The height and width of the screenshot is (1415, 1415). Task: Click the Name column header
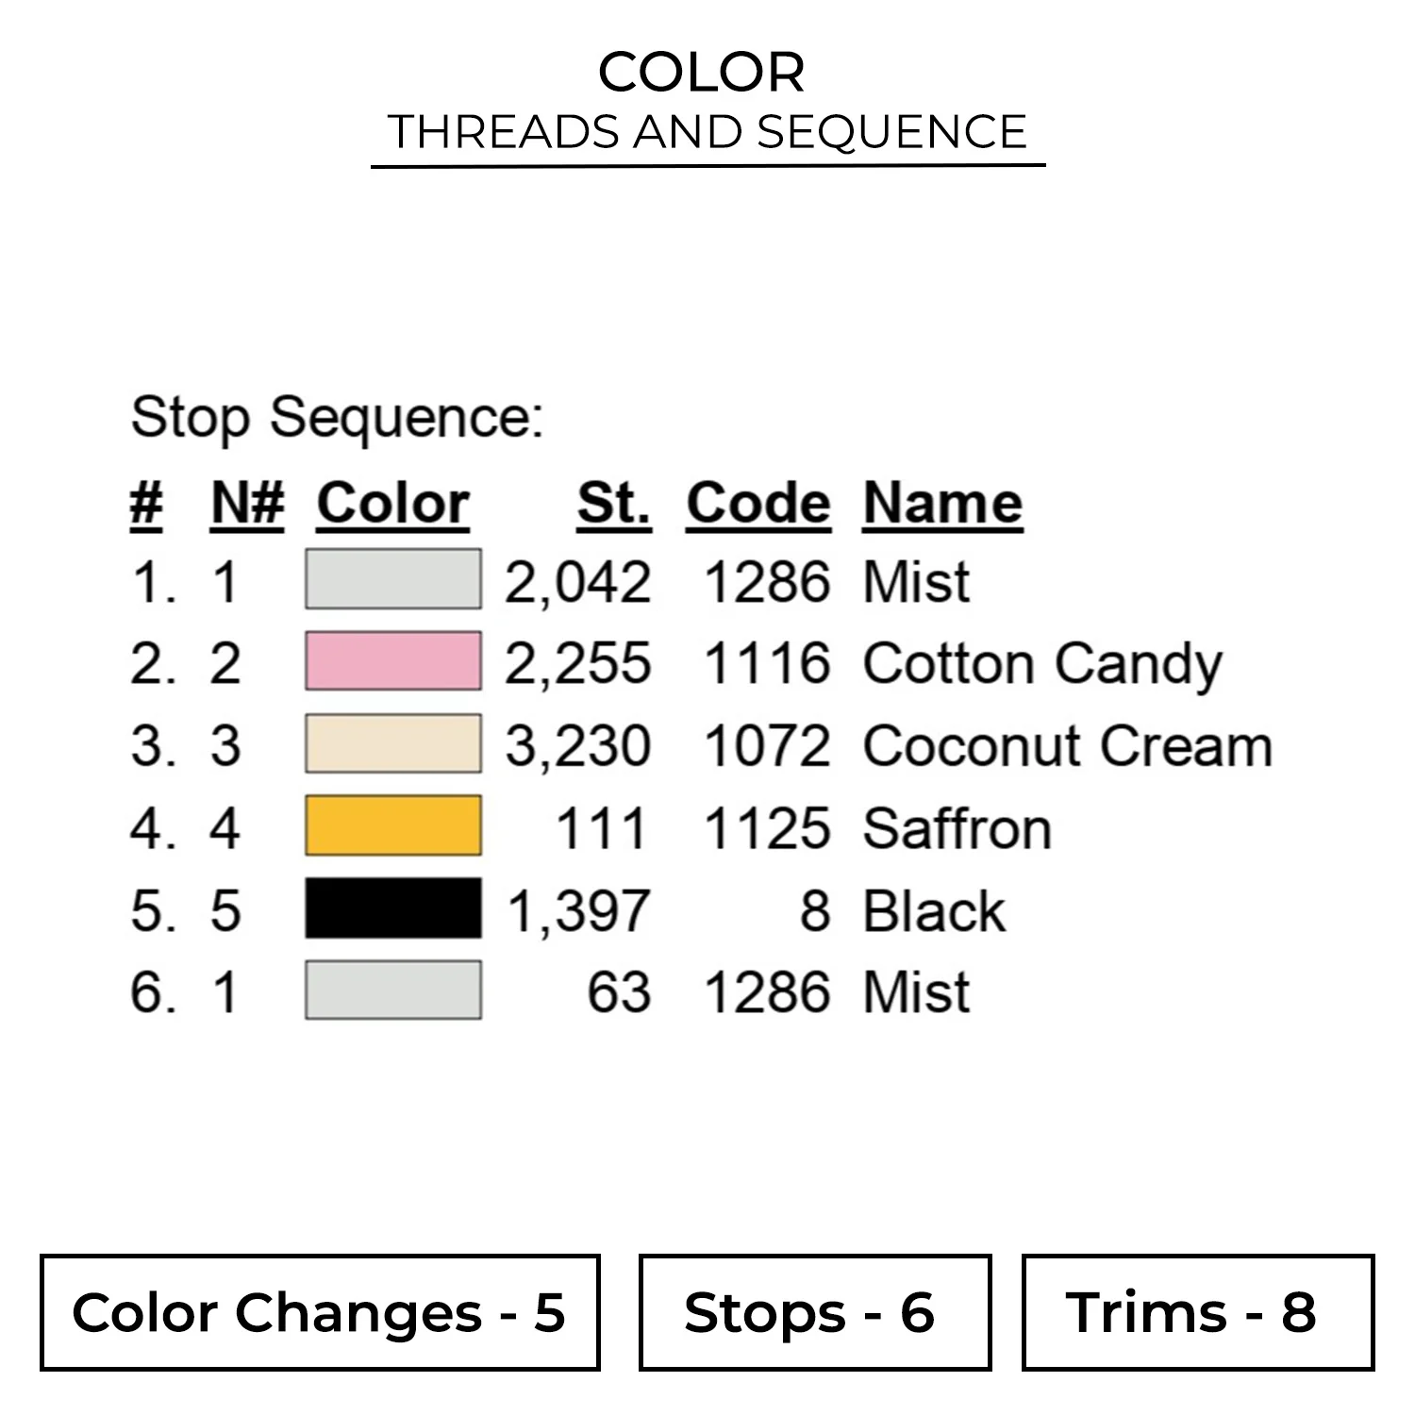[x=942, y=503]
